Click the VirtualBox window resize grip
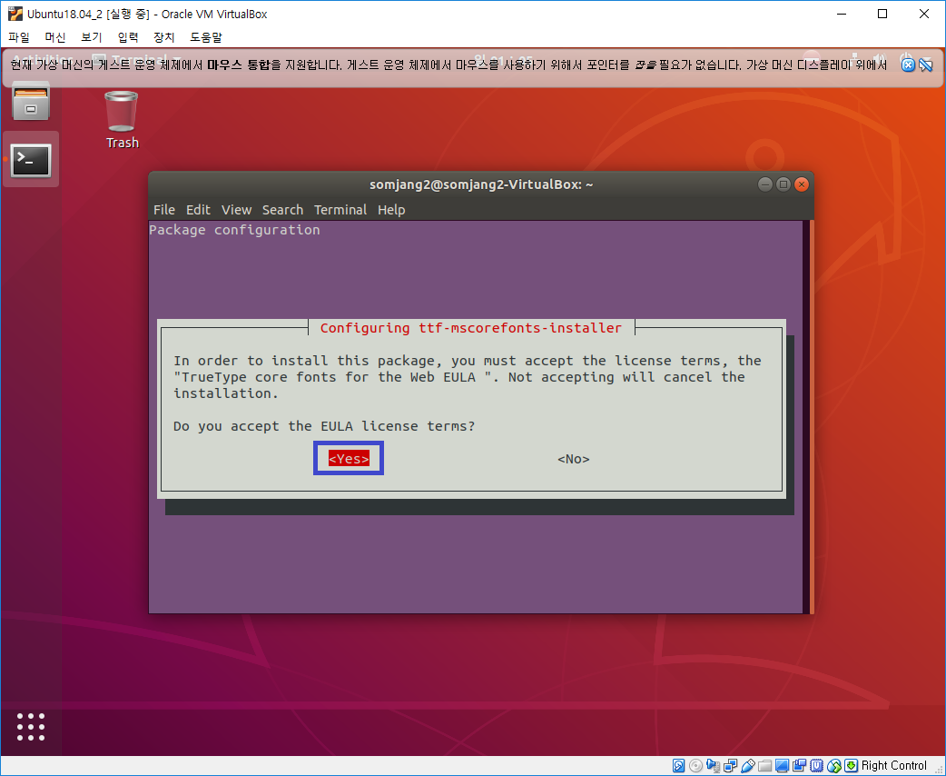 (938, 770)
